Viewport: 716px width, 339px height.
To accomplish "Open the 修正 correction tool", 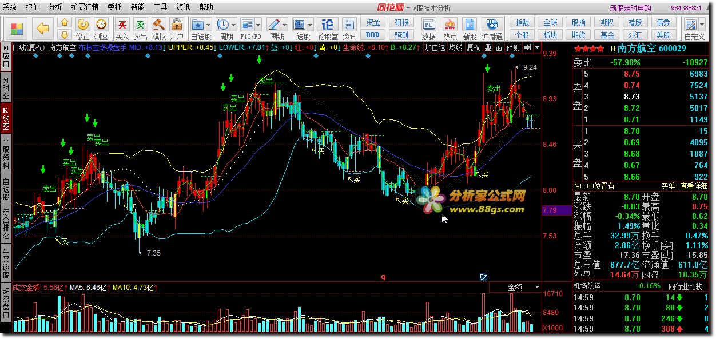I will (83, 29).
